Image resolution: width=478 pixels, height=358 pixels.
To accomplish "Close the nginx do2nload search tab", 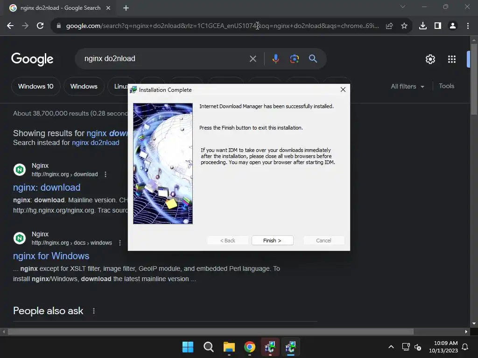I will click(x=108, y=8).
